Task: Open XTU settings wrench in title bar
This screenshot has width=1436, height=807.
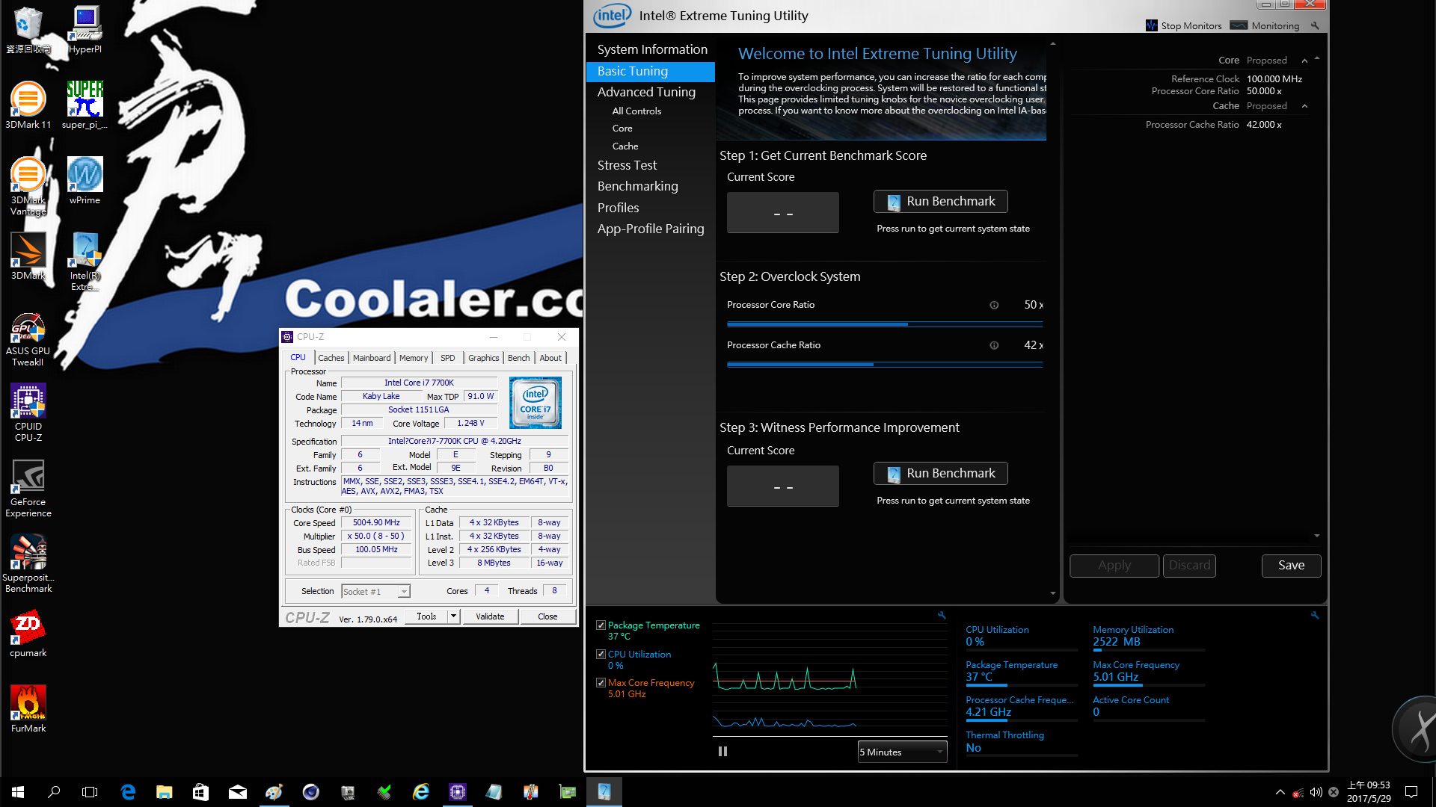Action: click(x=1315, y=25)
